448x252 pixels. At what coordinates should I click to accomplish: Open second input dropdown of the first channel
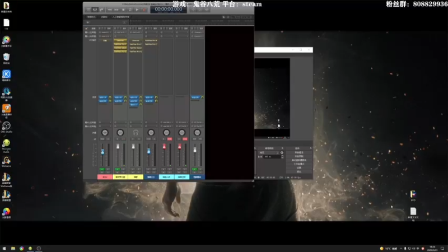pos(105,36)
